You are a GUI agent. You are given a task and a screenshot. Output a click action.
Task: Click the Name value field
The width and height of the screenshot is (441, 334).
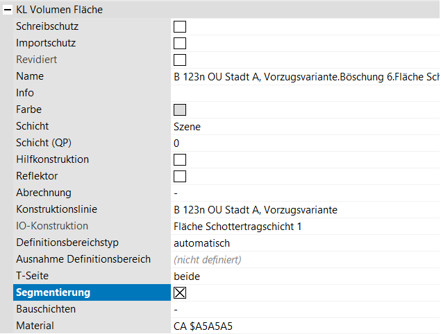306,76
